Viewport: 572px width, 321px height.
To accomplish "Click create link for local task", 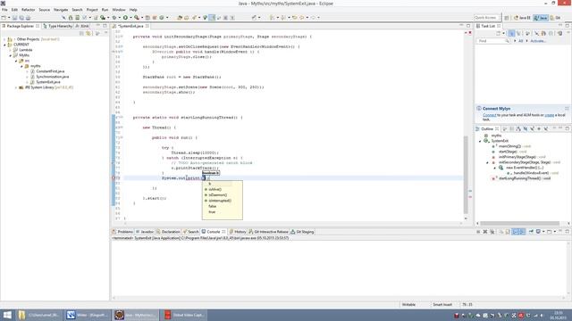I will [x=549, y=115].
